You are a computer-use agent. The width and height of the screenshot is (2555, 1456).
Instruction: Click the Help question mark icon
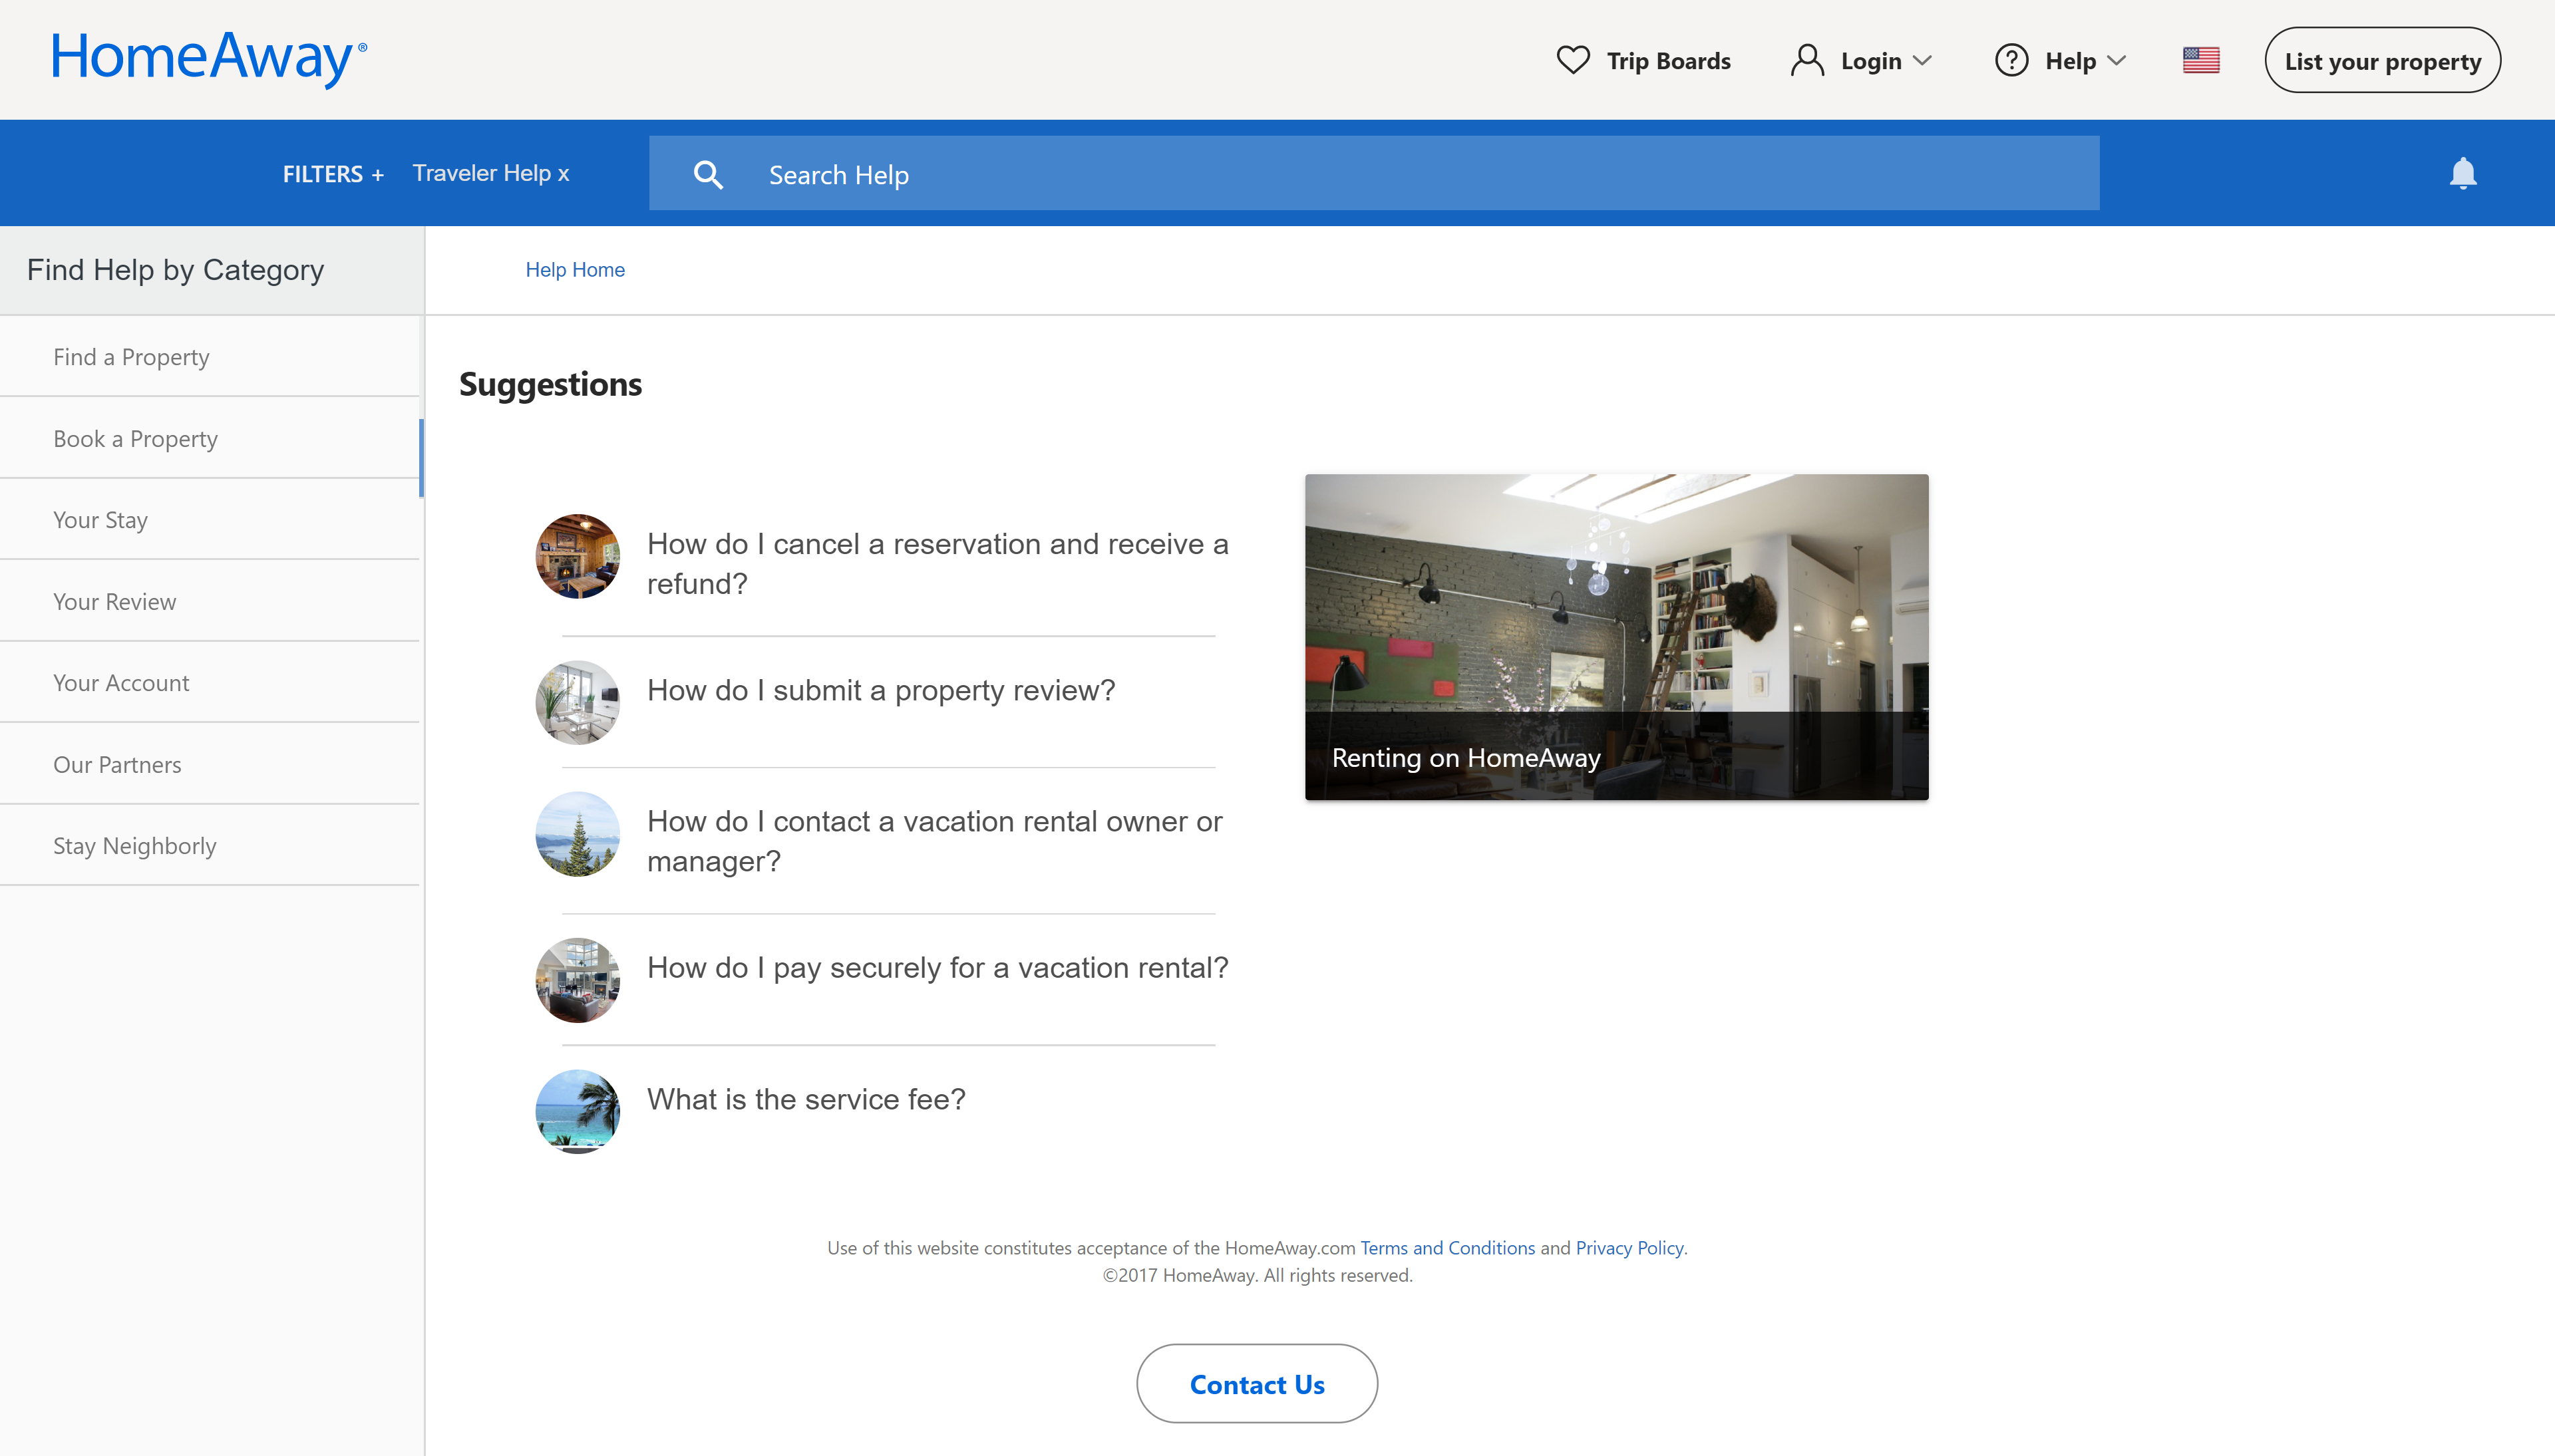tap(2011, 60)
